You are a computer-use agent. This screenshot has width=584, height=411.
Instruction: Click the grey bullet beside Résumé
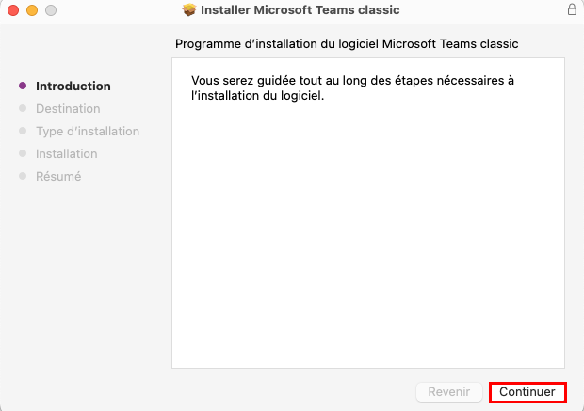23,176
